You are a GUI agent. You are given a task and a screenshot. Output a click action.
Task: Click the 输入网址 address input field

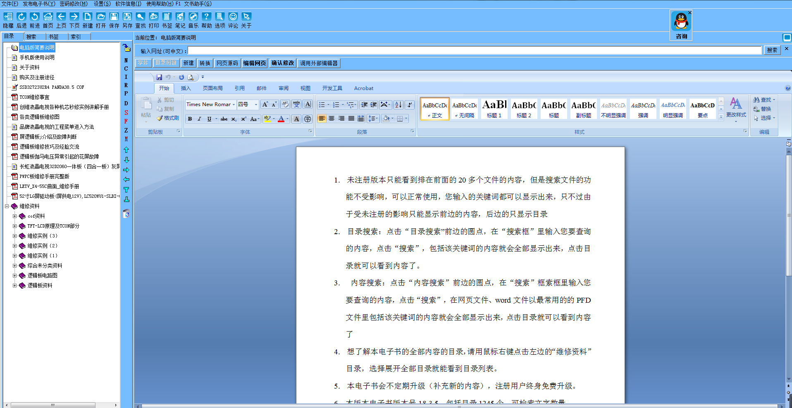(x=475, y=50)
